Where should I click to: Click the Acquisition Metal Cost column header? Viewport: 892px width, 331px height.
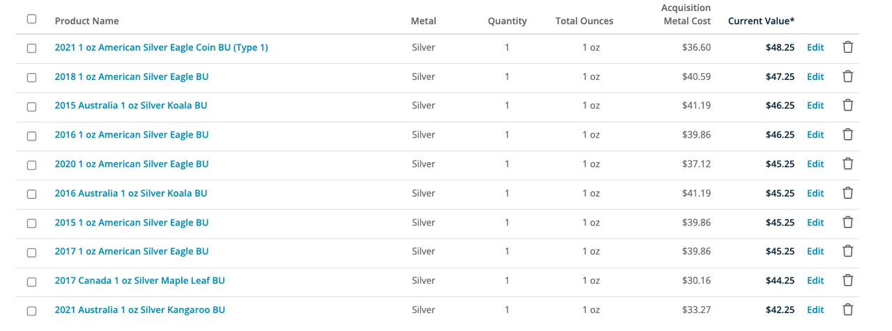686,15
